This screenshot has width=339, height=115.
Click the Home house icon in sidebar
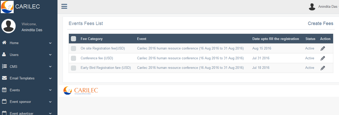pos(4,43)
